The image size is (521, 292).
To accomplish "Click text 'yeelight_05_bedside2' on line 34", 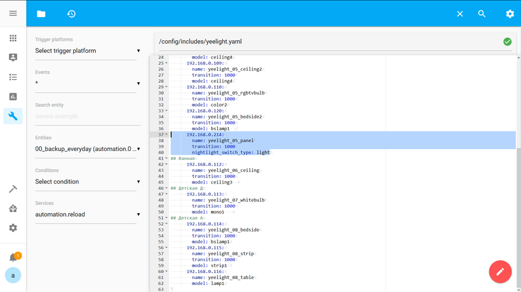I will coord(235,117).
